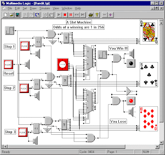Select the "You Lose" label
The height and width of the screenshot is (155, 165).
118,122
